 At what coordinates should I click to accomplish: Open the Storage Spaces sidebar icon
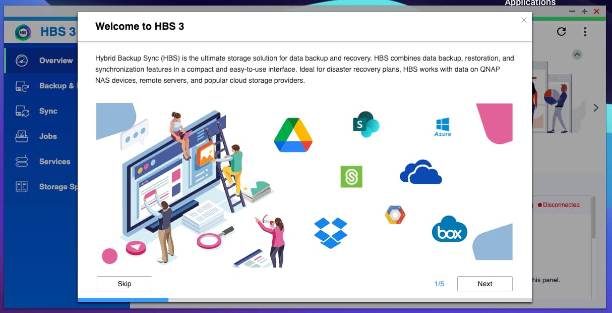coord(22,187)
